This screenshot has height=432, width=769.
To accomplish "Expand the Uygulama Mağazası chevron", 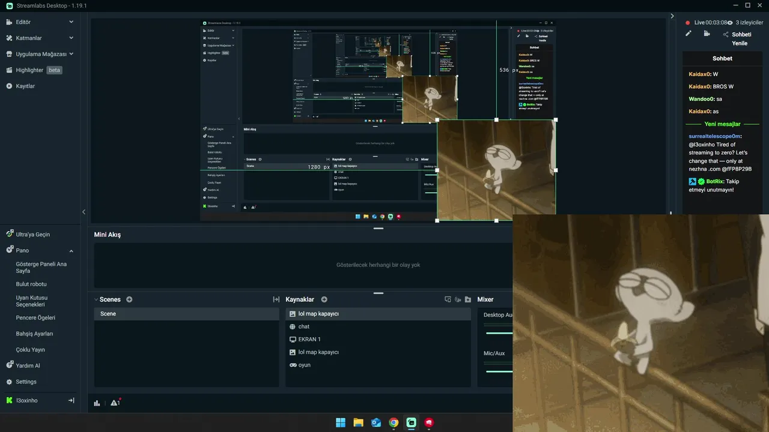I will [x=71, y=54].
